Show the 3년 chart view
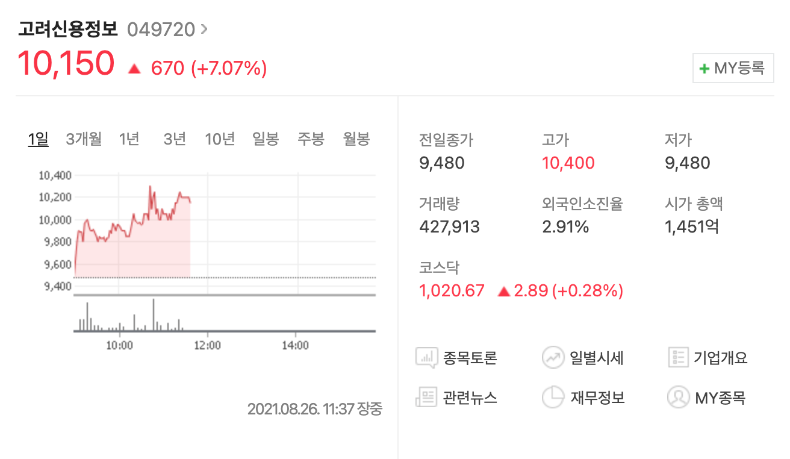 (175, 140)
